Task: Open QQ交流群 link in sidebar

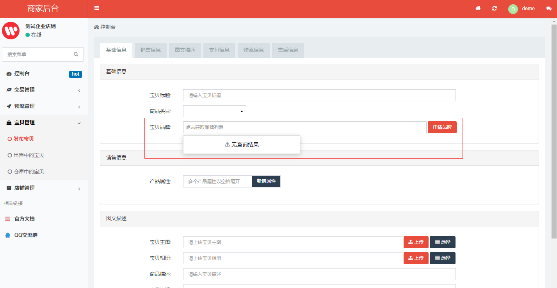Action: pyautogui.click(x=26, y=235)
